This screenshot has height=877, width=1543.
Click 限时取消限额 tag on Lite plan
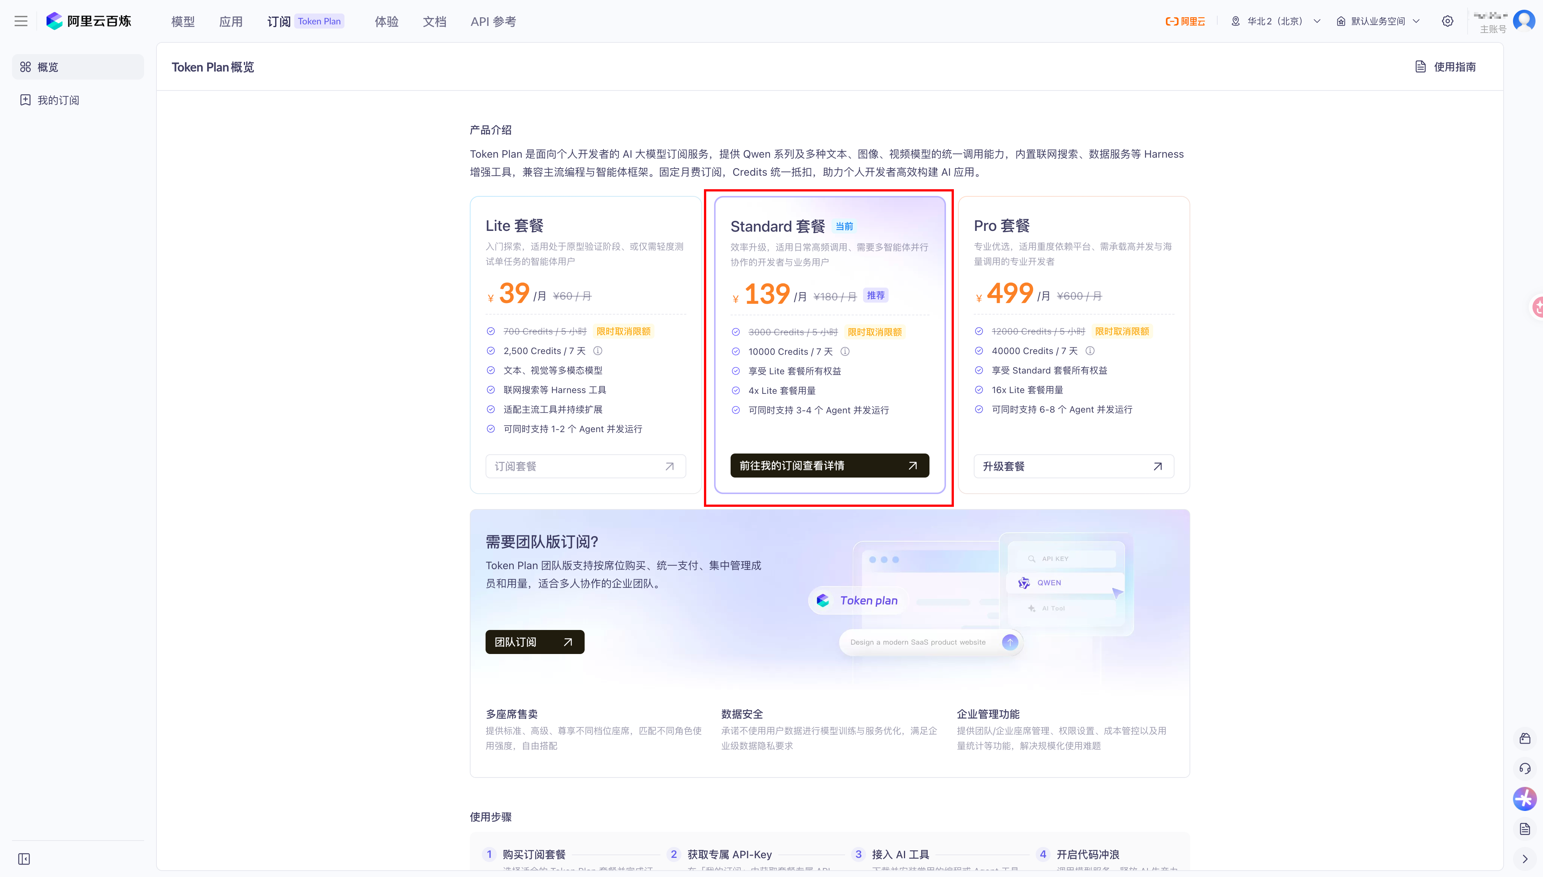point(623,331)
